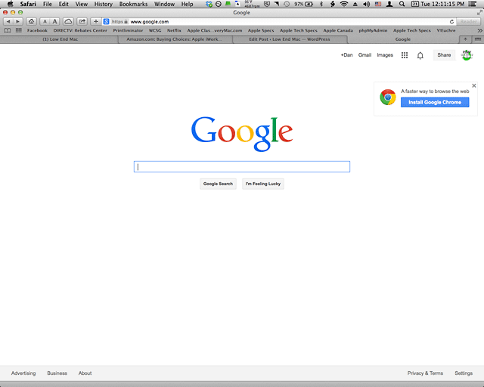Viewport: 484px width, 387px height.
Task: Open the About footer link
Action: [85, 373]
